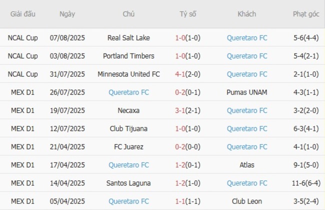Select the Portland Timbers team name
325x210 pixels.
click(128, 56)
